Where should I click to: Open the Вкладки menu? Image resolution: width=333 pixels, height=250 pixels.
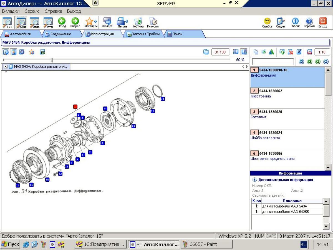tap(11, 11)
